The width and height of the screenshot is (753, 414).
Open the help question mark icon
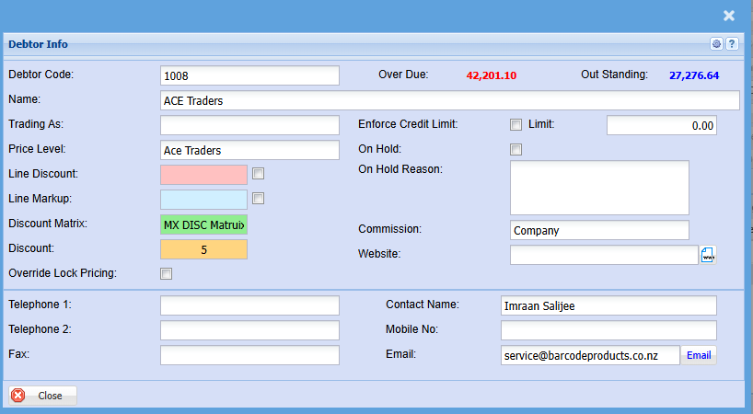click(x=732, y=44)
